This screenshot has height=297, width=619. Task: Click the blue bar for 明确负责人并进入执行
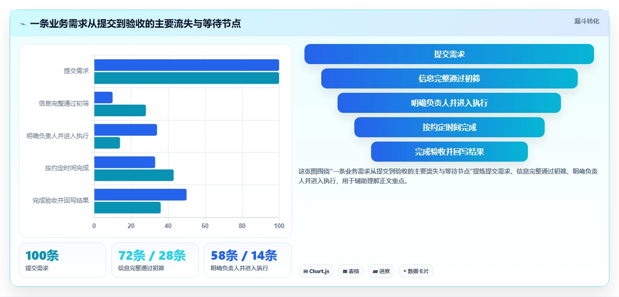pos(126,130)
